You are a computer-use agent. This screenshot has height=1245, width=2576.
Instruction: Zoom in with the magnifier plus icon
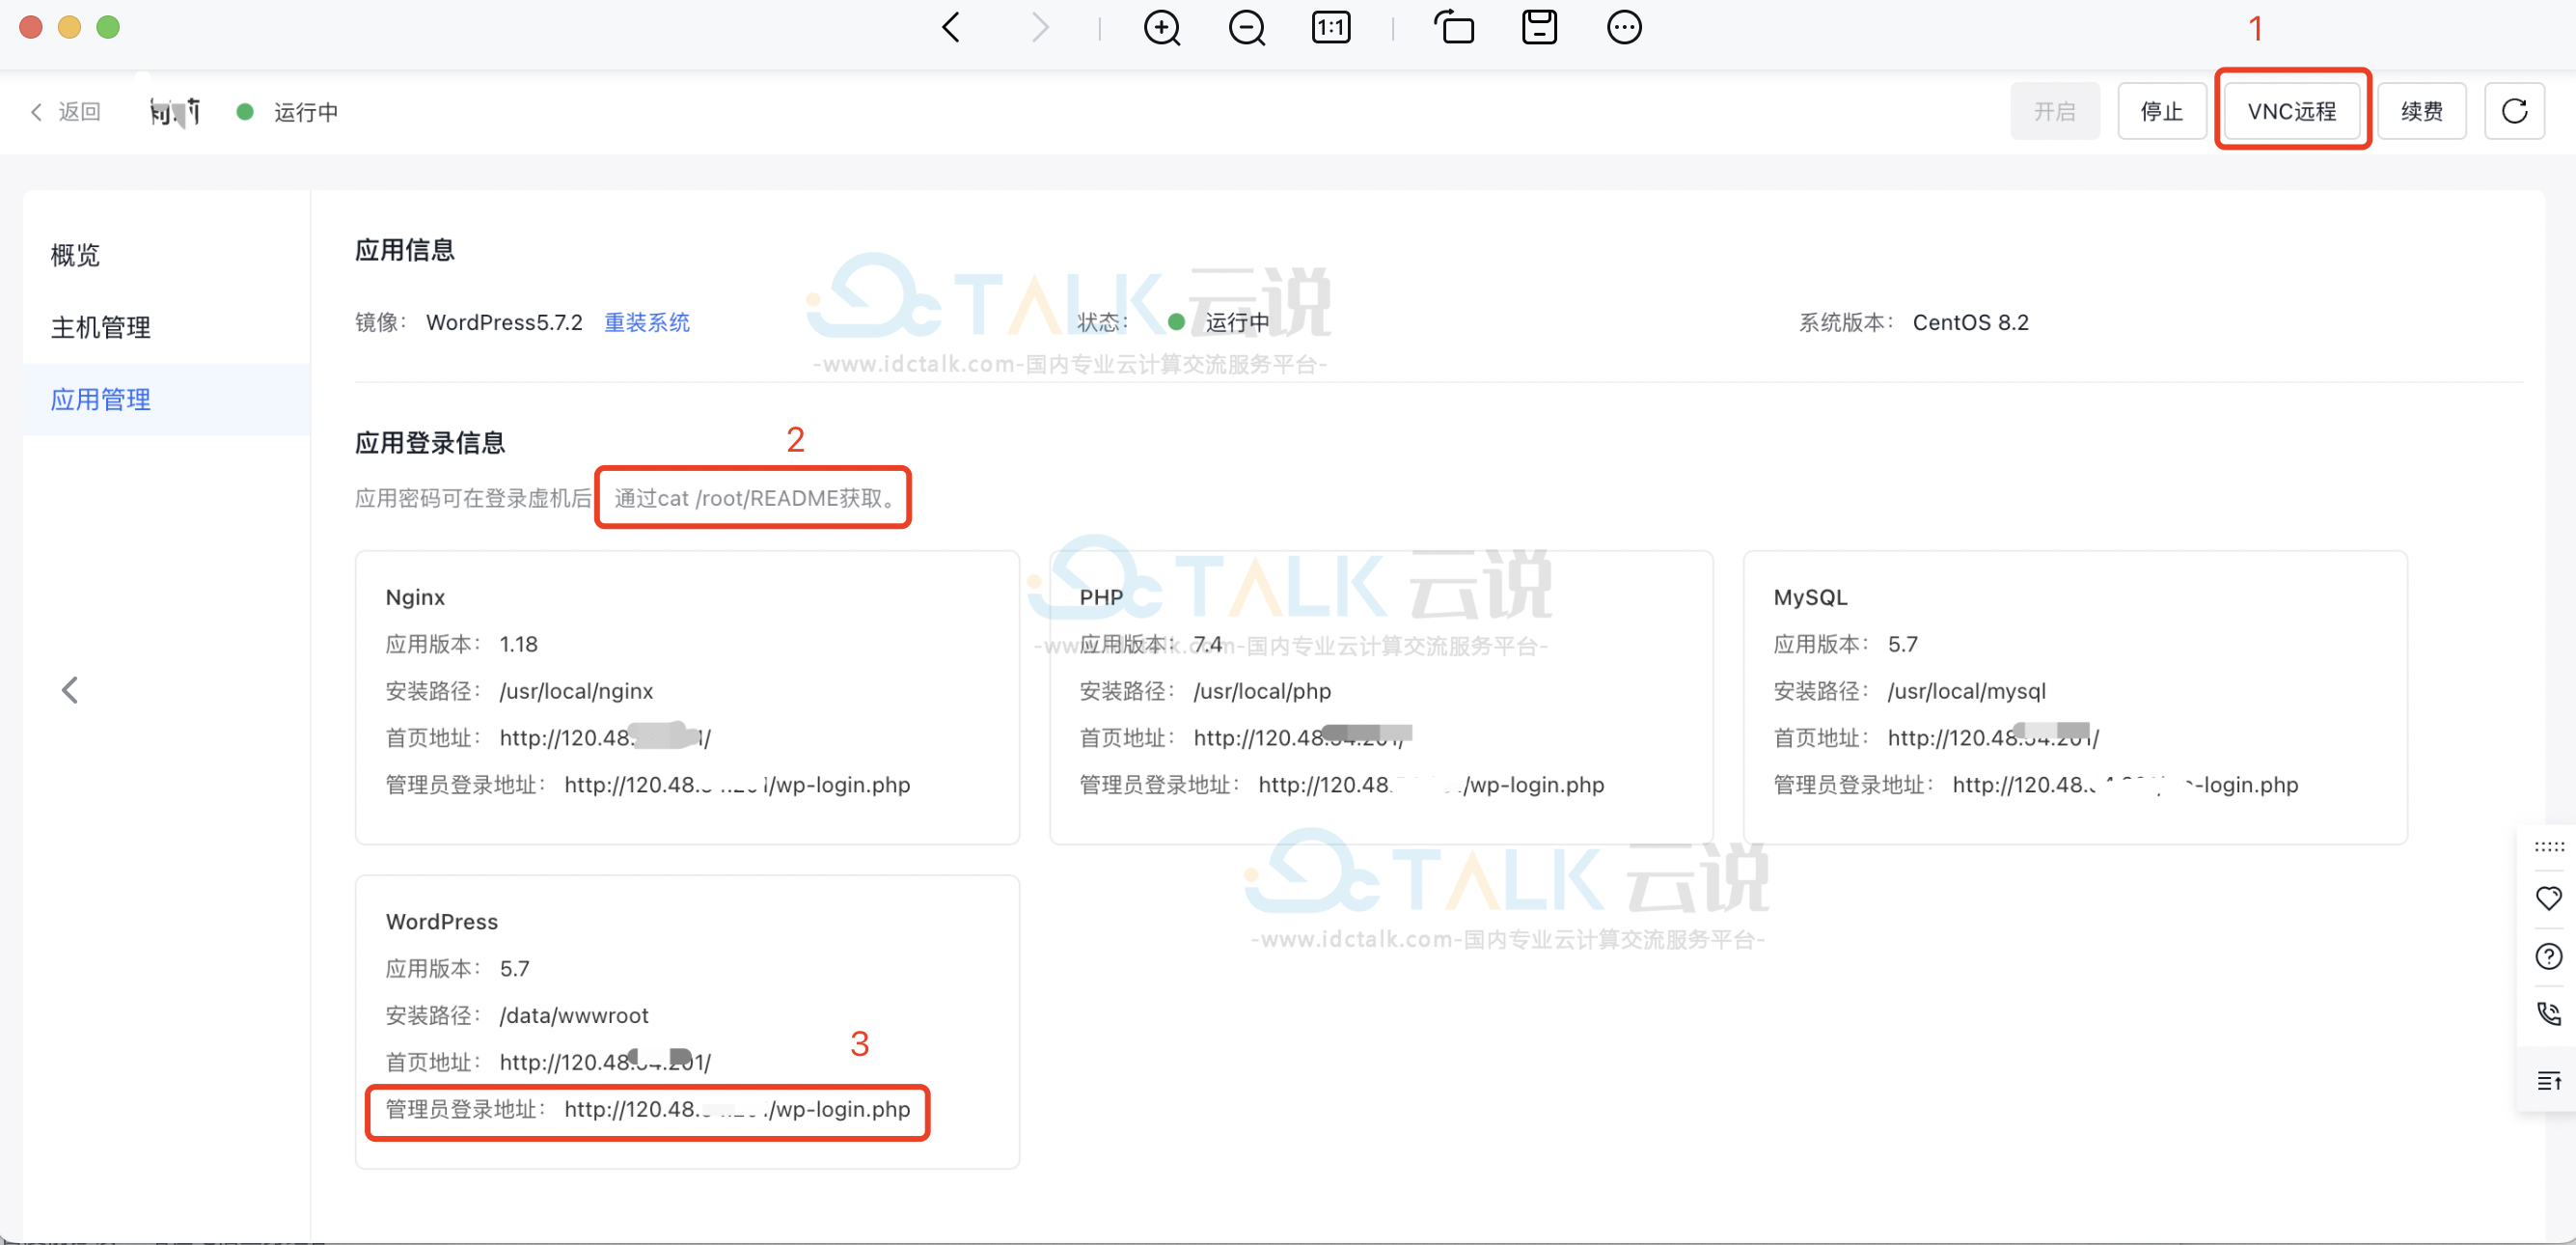coord(1162,27)
